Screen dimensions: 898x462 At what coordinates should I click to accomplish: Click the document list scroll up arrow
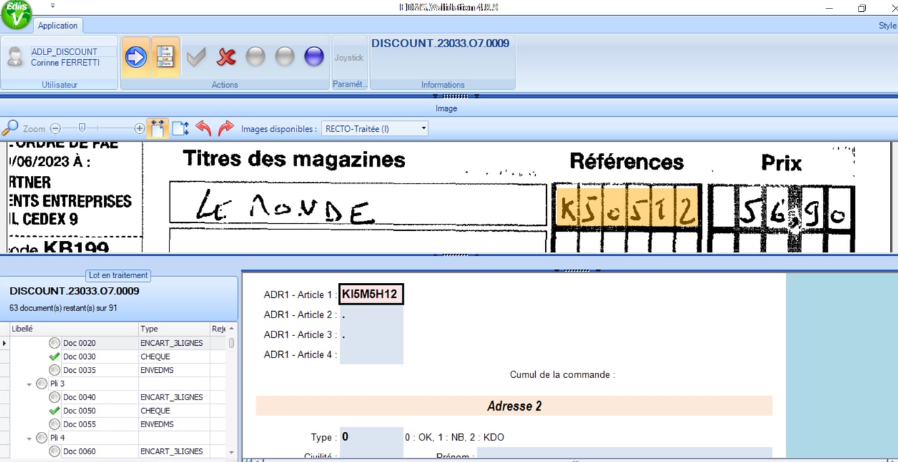click(x=231, y=329)
